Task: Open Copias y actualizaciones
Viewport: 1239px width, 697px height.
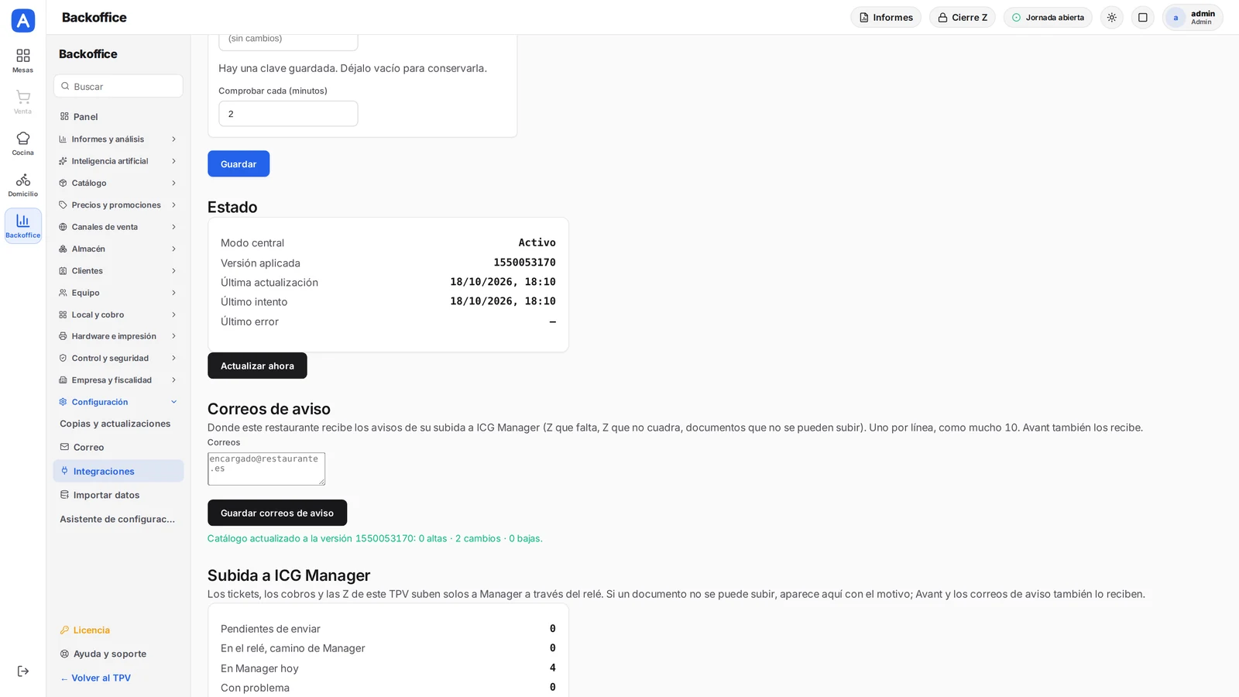Action: tap(118, 424)
